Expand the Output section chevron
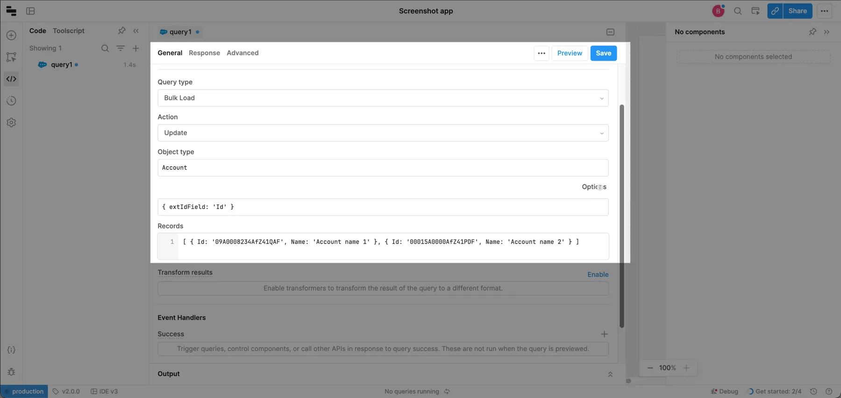841x398 pixels. (x=610, y=374)
